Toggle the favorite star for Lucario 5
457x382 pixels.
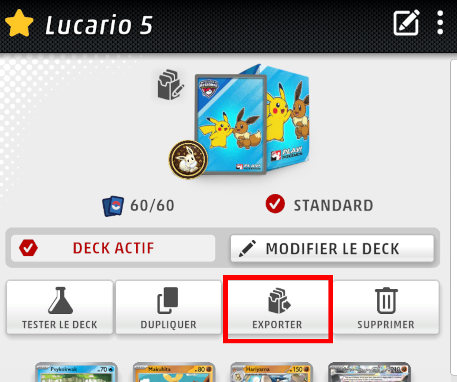click(19, 23)
